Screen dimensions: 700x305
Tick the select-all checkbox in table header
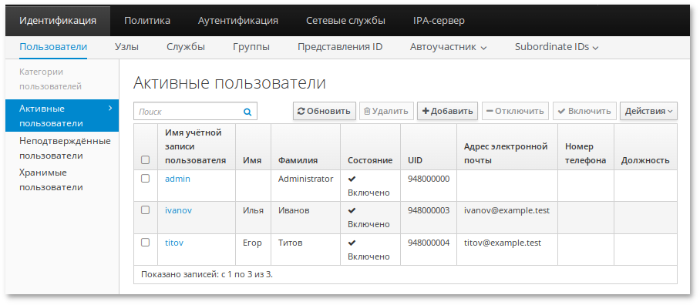click(145, 160)
